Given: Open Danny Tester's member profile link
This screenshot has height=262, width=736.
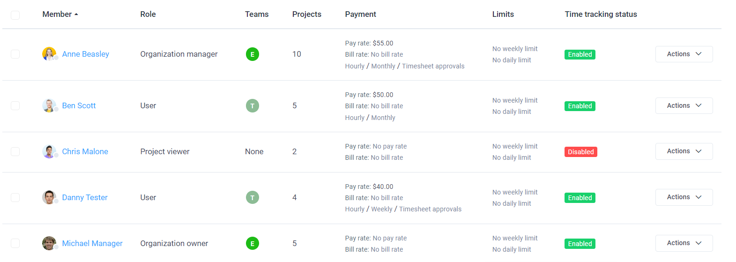Looking at the screenshot, I should point(85,198).
